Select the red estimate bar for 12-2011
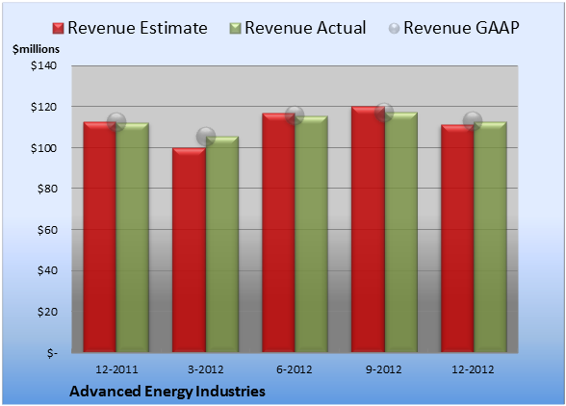This screenshot has width=566, height=406. [x=100, y=237]
